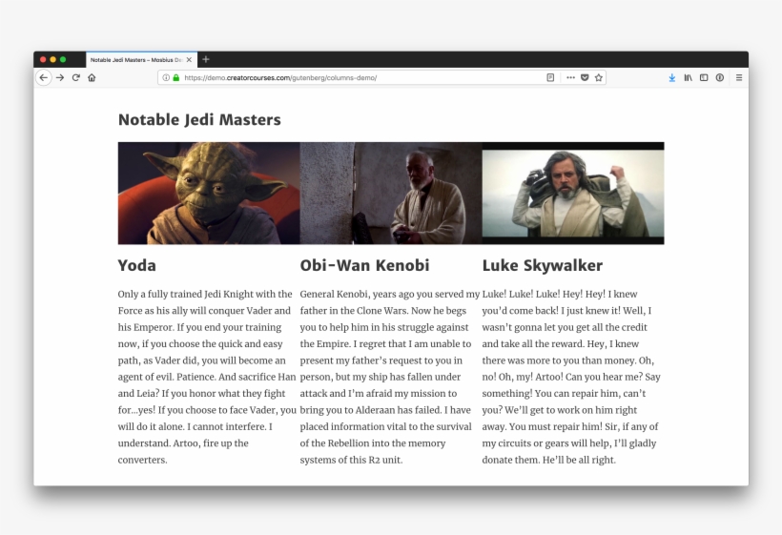Open page actions three-dot menu
This screenshot has width=782, height=535.
(570, 78)
